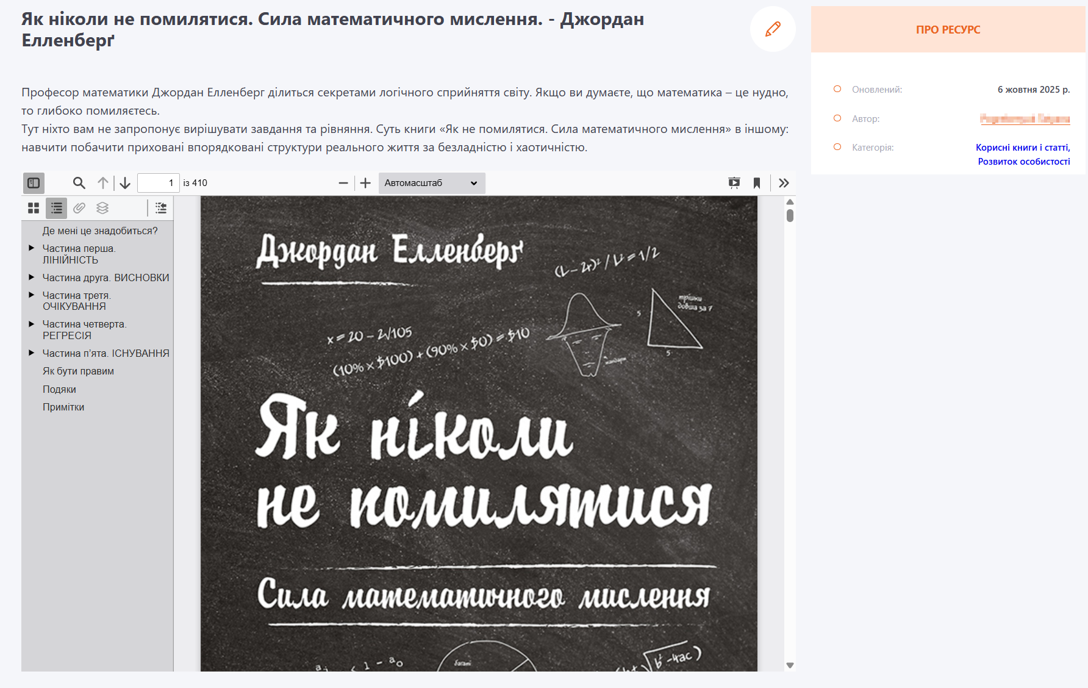The width and height of the screenshot is (1088, 688).
Task: Open the Автомасштаб zoom dropdown
Action: pyautogui.click(x=432, y=183)
